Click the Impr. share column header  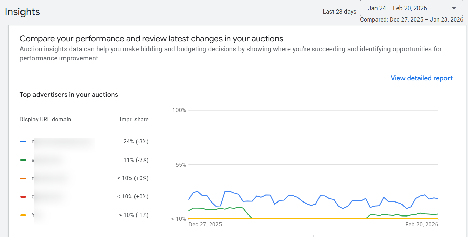click(134, 119)
